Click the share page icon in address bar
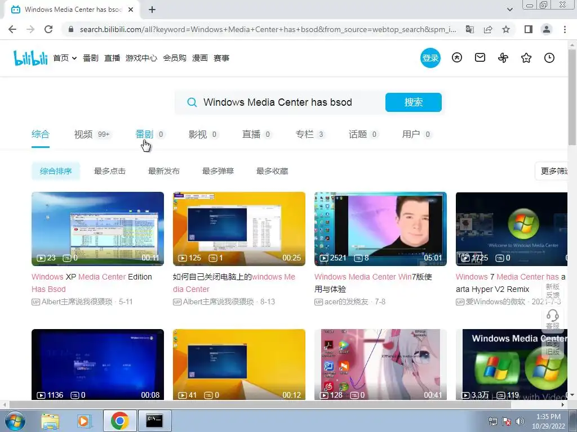The height and width of the screenshot is (432, 577). tap(488, 29)
